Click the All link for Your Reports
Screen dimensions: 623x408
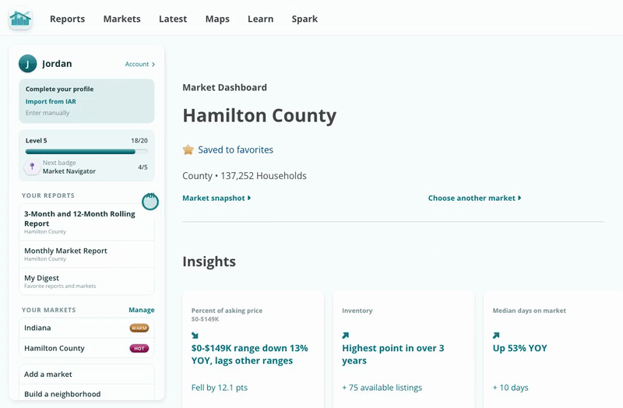coord(150,196)
